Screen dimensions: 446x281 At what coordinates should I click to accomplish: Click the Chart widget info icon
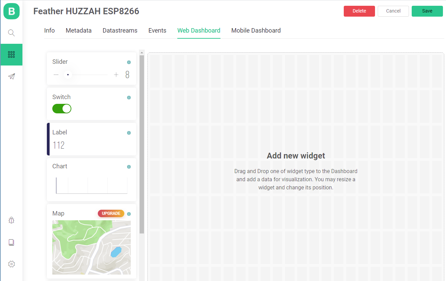click(x=129, y=167)
